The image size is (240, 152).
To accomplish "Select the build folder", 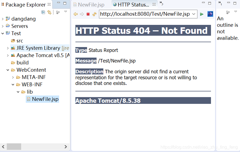I will tap(23, 62).
